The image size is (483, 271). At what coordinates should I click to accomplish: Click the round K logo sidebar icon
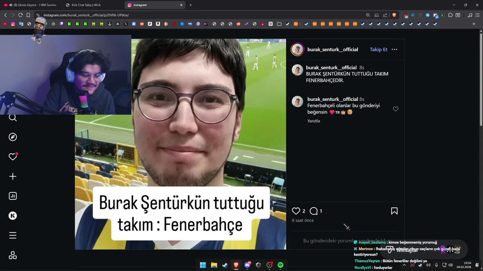[13, 216]
